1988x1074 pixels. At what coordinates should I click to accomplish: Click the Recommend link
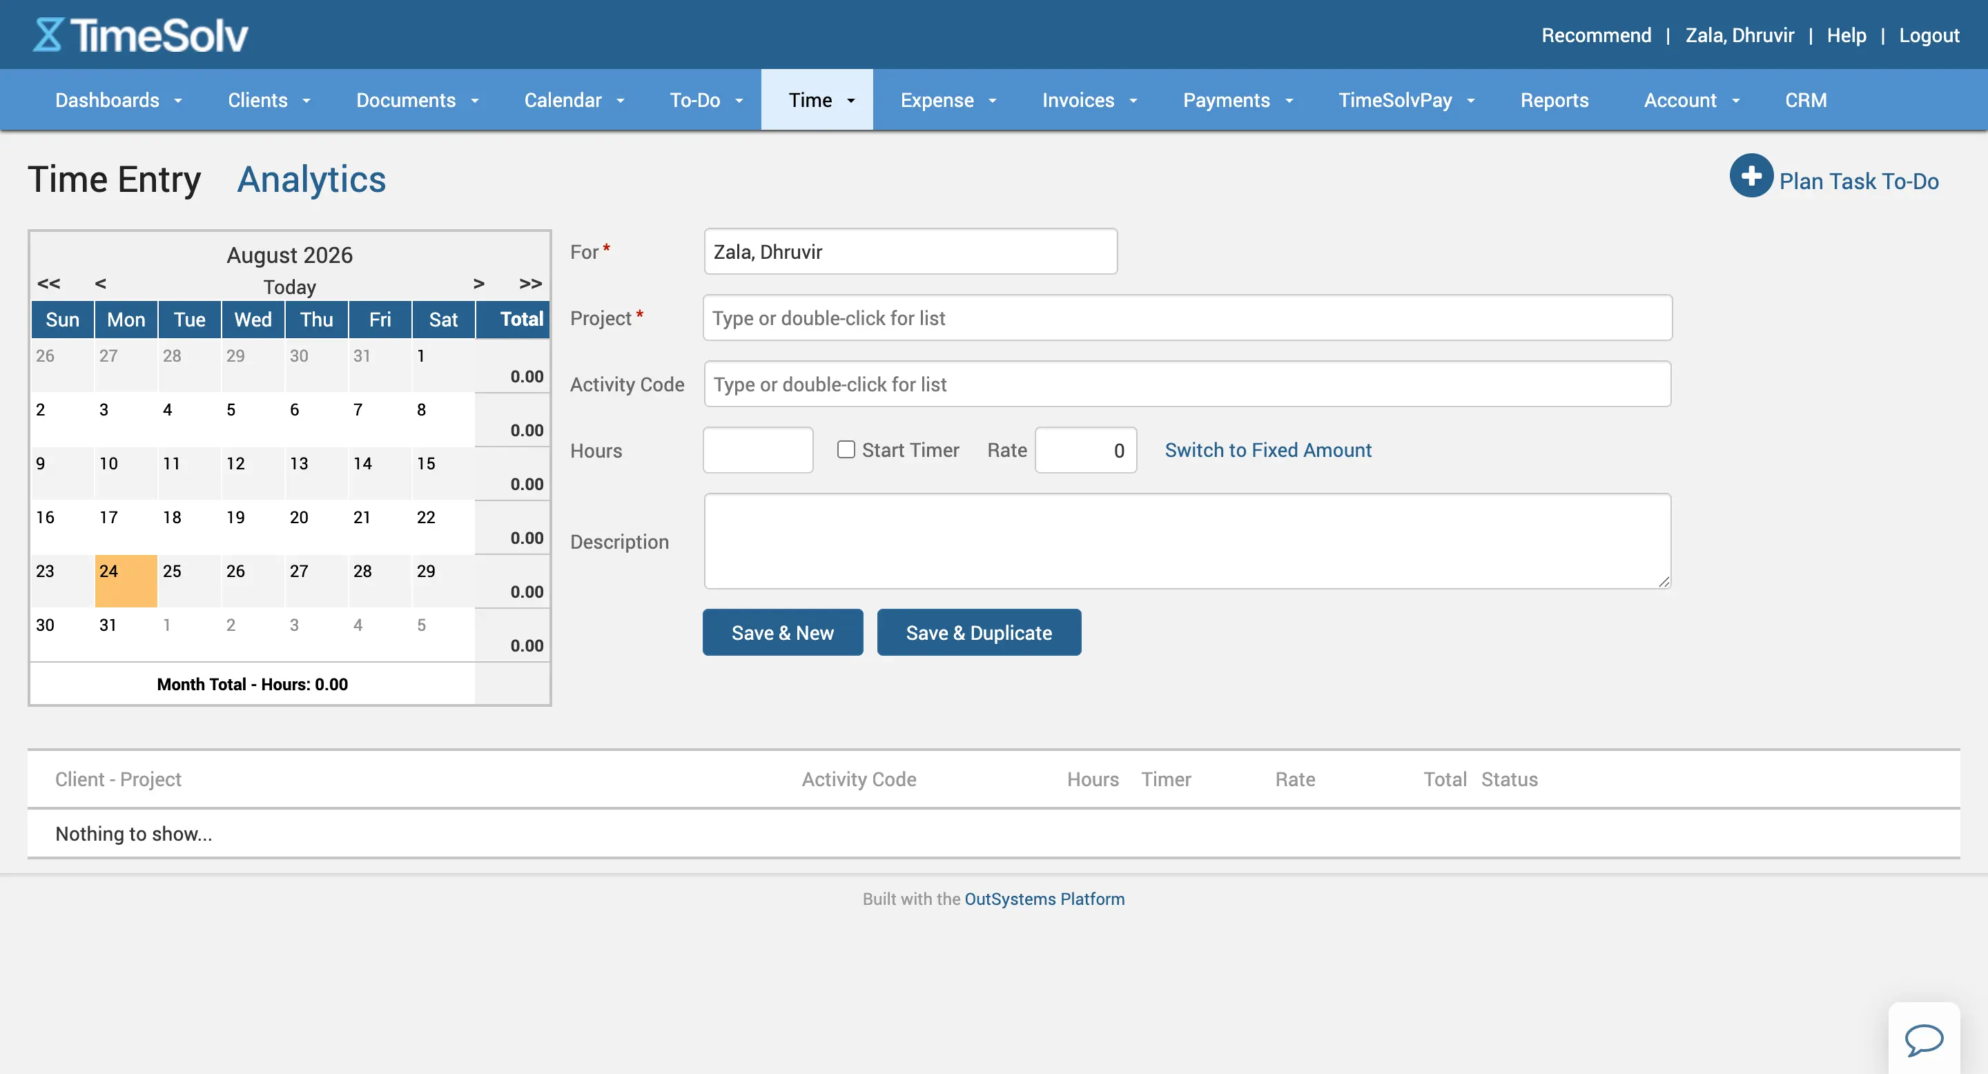(x=1596, y=35)
